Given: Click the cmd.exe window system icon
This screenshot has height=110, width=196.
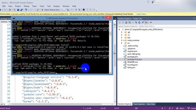Looking at the screenshot, I should click(x=14, y=18).
